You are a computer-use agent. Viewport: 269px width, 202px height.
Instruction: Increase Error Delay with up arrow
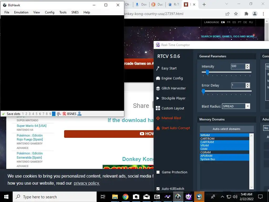(247, 84)
